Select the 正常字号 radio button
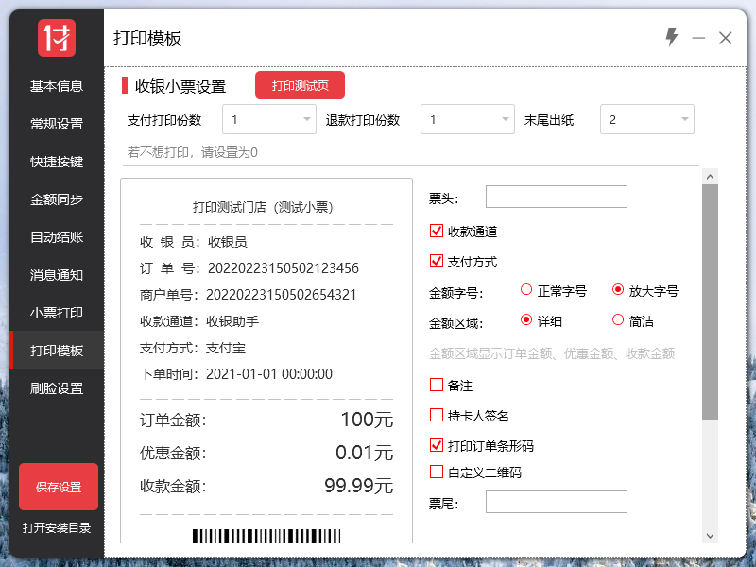This screenshot has height=567, width=756. click(x=526, y=290)
